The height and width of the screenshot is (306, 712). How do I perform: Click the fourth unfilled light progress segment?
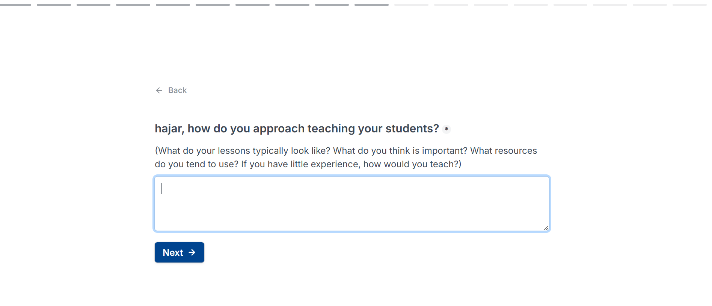[x=531, y=5]
